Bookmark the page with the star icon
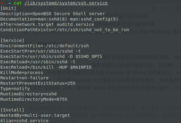The height and width of the screenshot is (123, 181). click(x=163, y=8)
